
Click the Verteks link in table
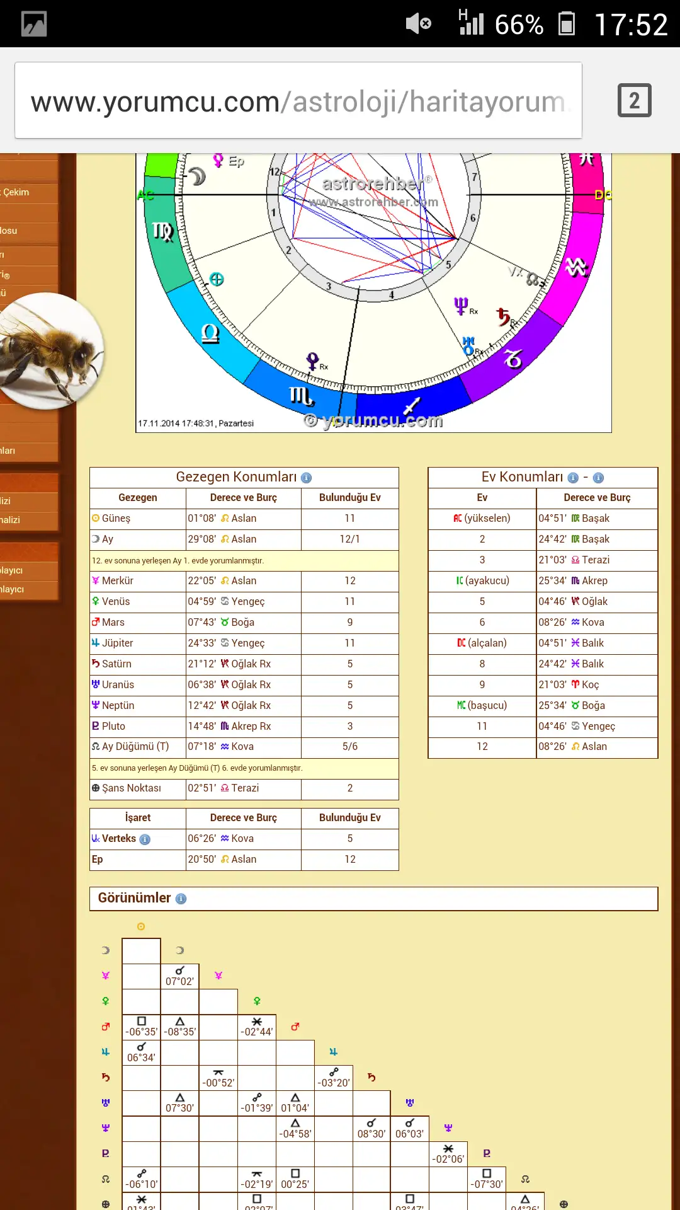(x=118, y=838)
